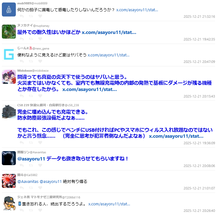This screenshot has height=215, width=216.
Task: Like Midobeze's post about midsummer heat
Action: tap(40, 96)
